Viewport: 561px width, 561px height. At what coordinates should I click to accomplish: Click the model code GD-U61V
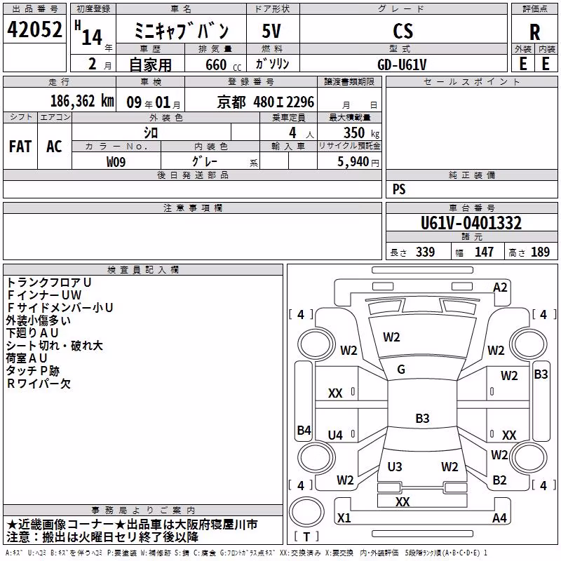coord(402,65)
